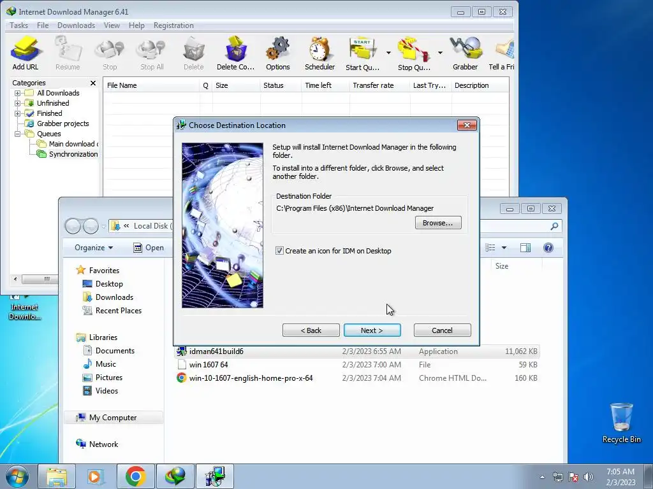Click the Explorer search magnifier icon
Image resolution: width=653 pixels, height=489 pixels.
pyautogui.click(x=554, y=226)
